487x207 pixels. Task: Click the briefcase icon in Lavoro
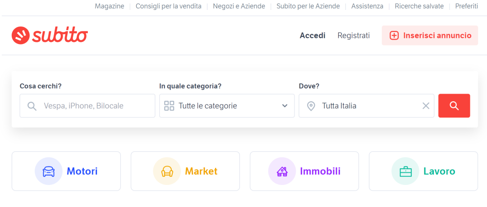tap(405, 171)
